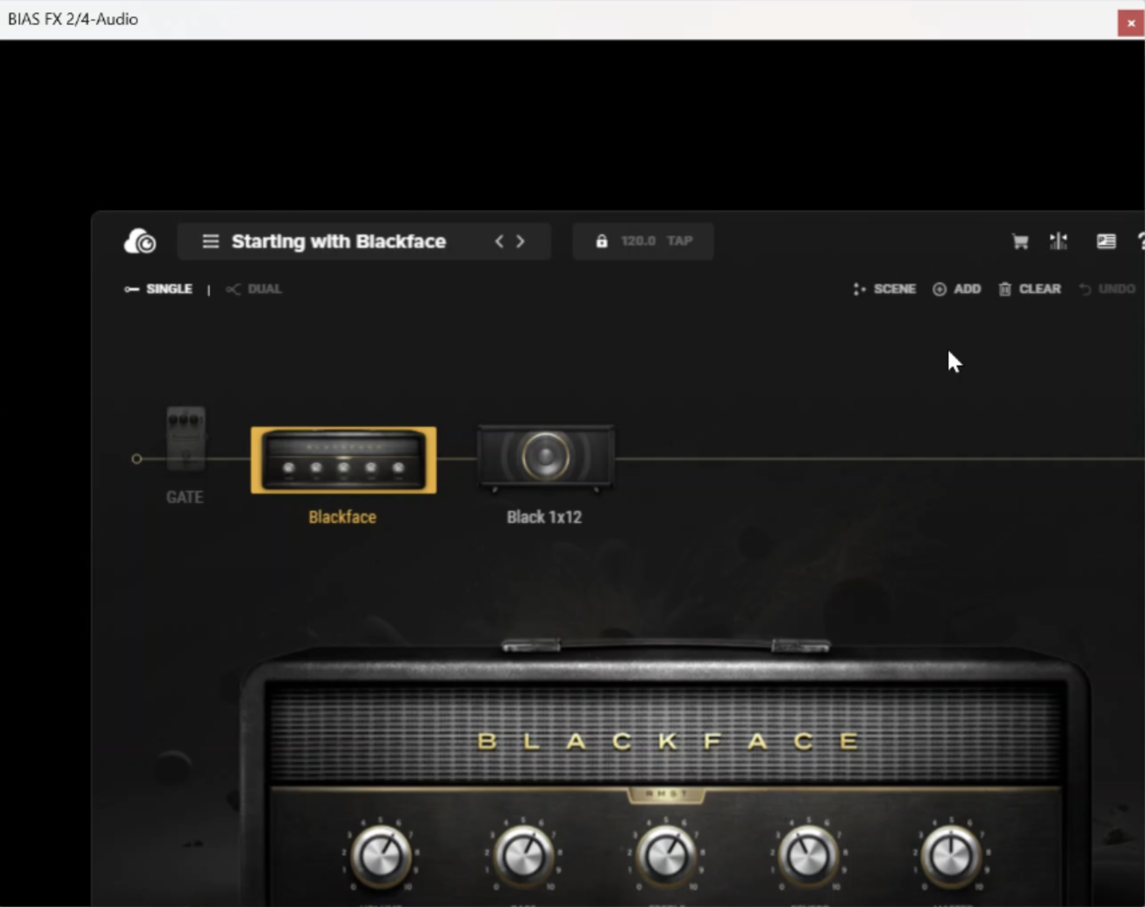The image size is (1145, 907).
Task: Open the store shopping cart icon
Action: pyautogui.click(x=1019, y=241)
